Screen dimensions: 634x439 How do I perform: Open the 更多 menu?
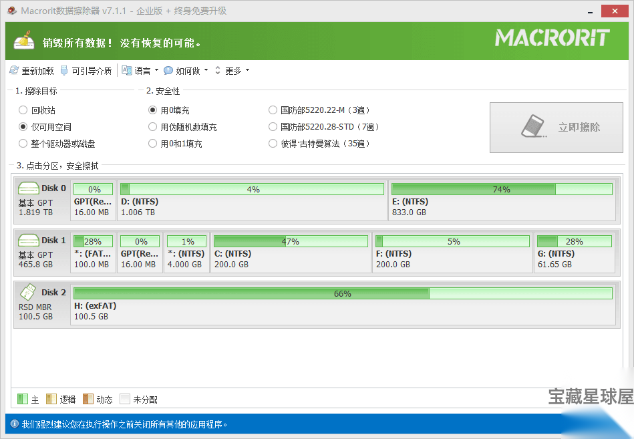click(x=233, y=71)
